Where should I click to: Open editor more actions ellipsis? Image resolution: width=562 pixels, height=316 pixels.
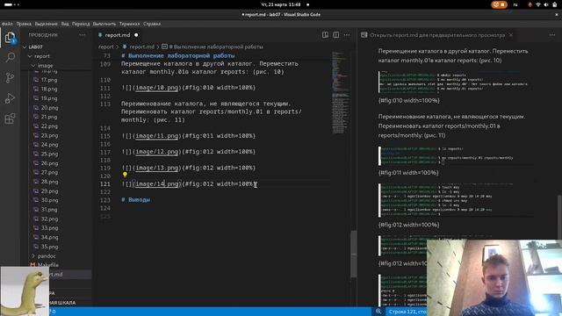347,35
